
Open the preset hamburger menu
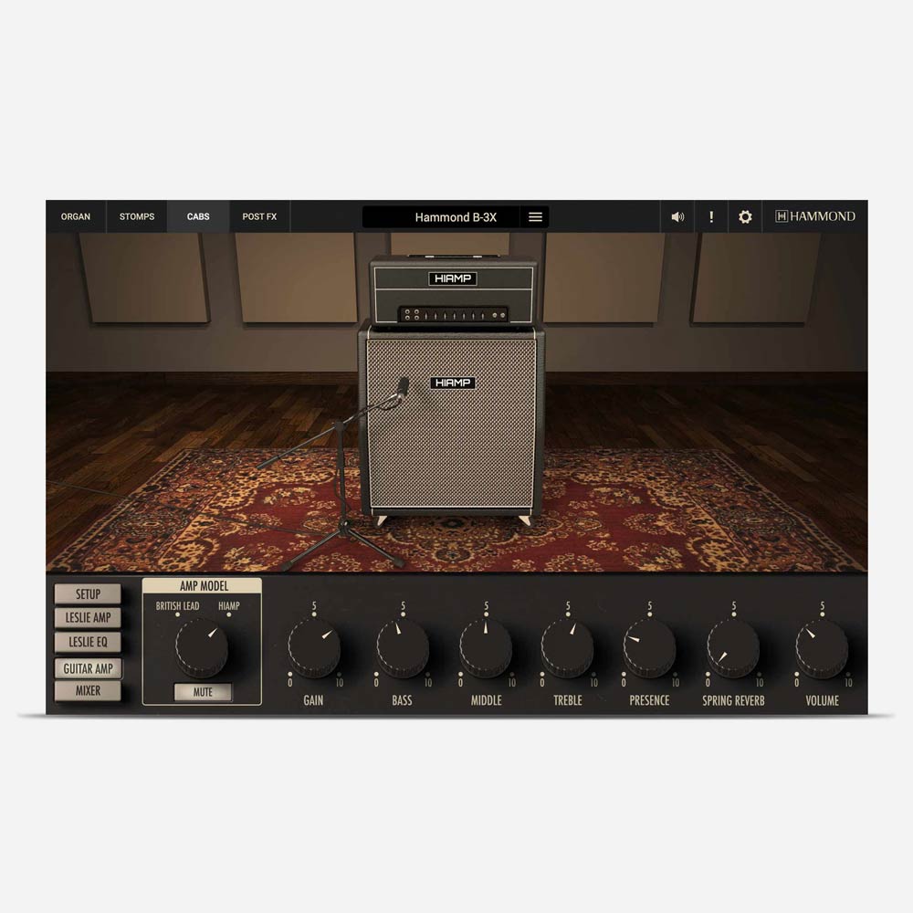[536, 217]
